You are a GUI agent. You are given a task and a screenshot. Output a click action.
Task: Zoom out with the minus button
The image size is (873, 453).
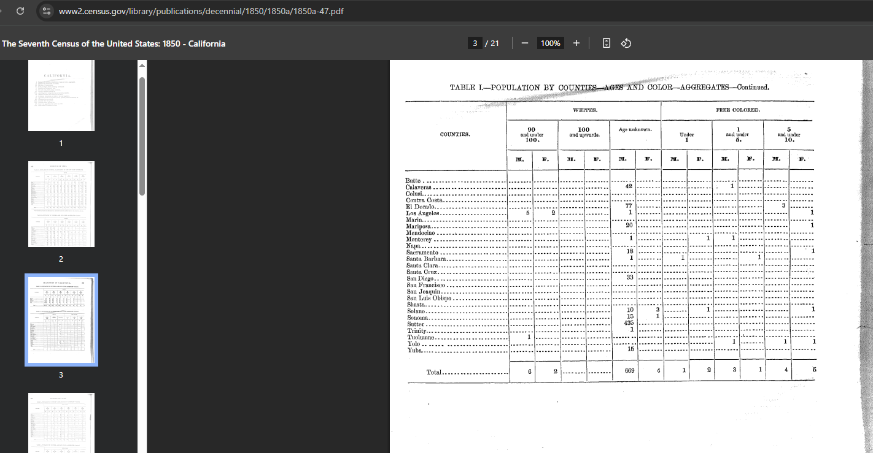pyautogui.click(x=525, y=43)
